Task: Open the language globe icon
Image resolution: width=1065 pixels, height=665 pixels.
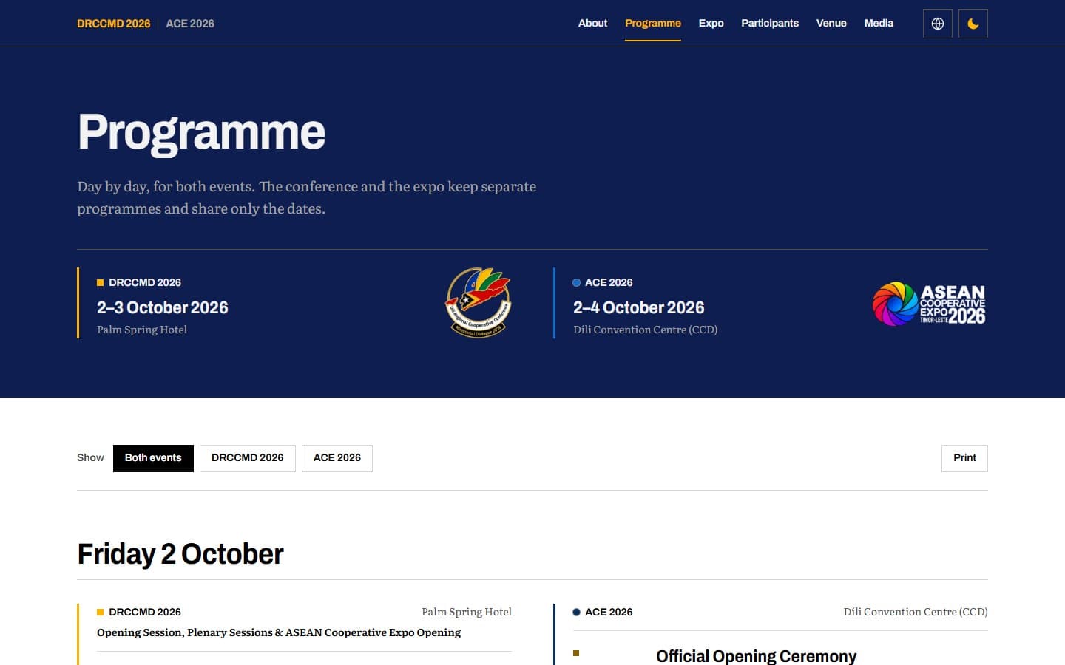Action: click(x=937, y=24)
